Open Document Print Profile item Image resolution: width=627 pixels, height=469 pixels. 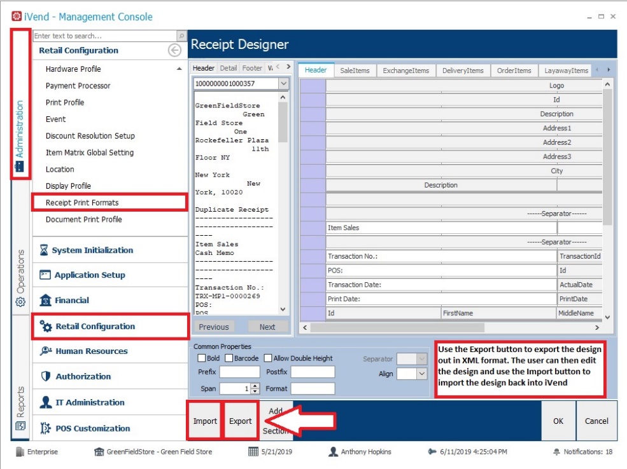tap(83, 219)
